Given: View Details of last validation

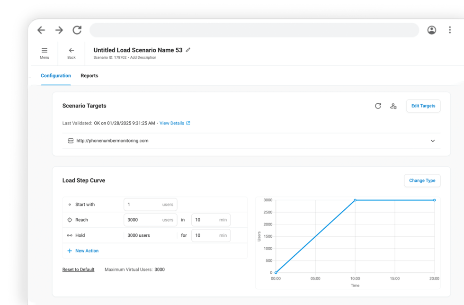Looking at the screenshot, I should click(x=172, y=123).
